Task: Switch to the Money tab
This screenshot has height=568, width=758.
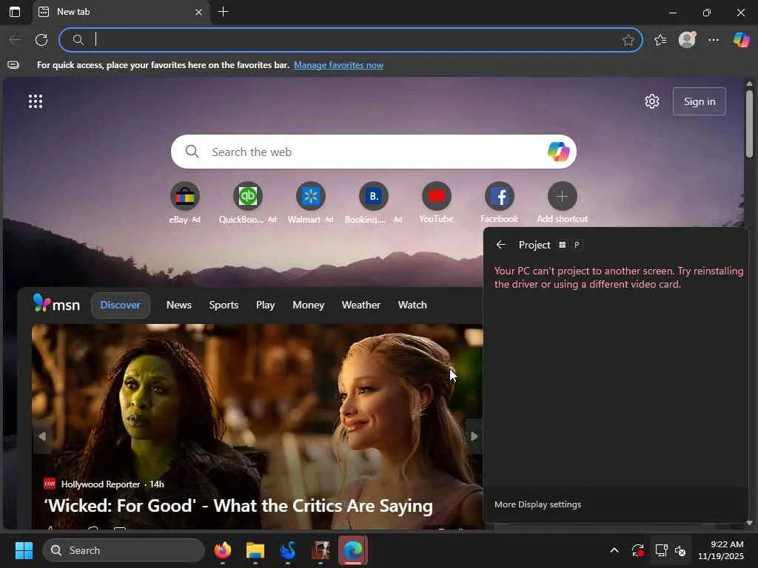Action: pos(309,305)
